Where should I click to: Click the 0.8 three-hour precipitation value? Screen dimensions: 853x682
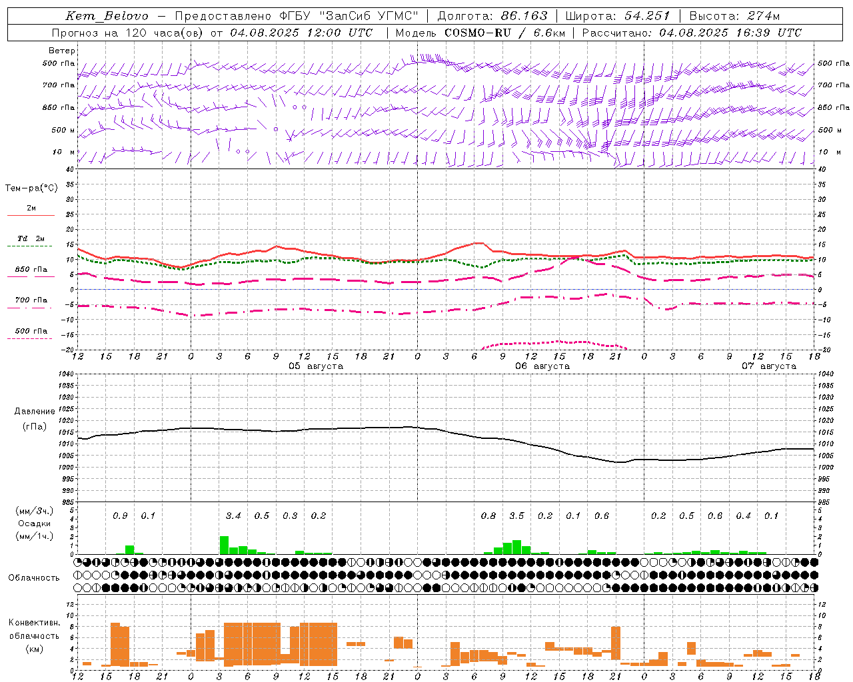pyautogui.click(x=488, y=516)
